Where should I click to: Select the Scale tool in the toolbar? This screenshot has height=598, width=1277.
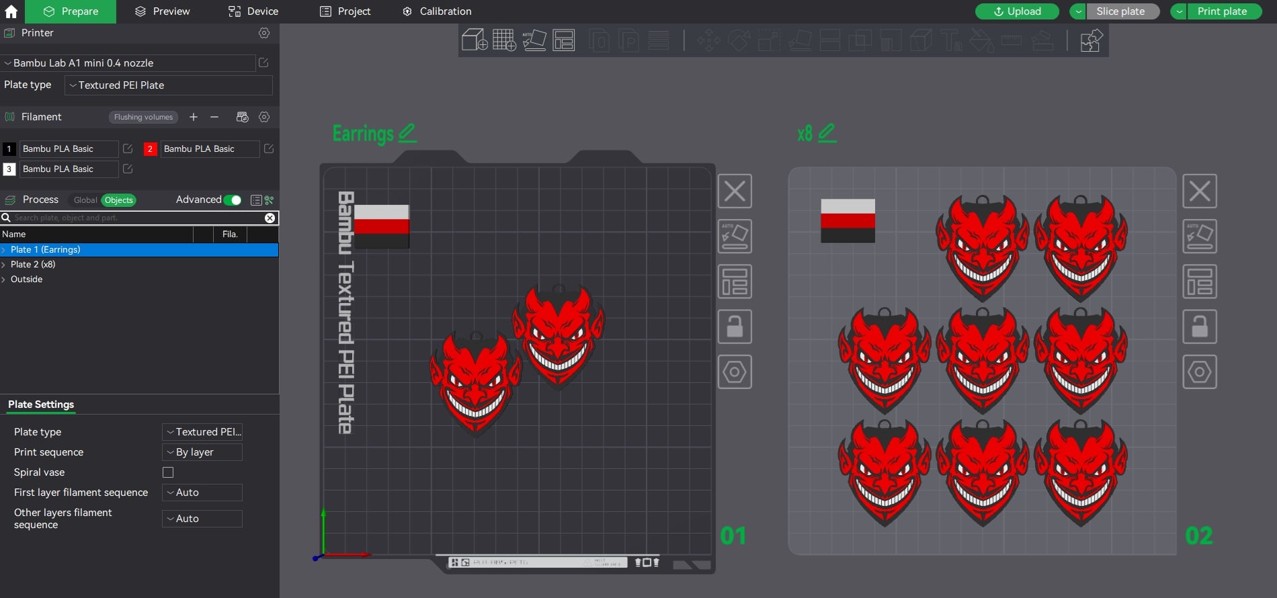tap(769, 40)
